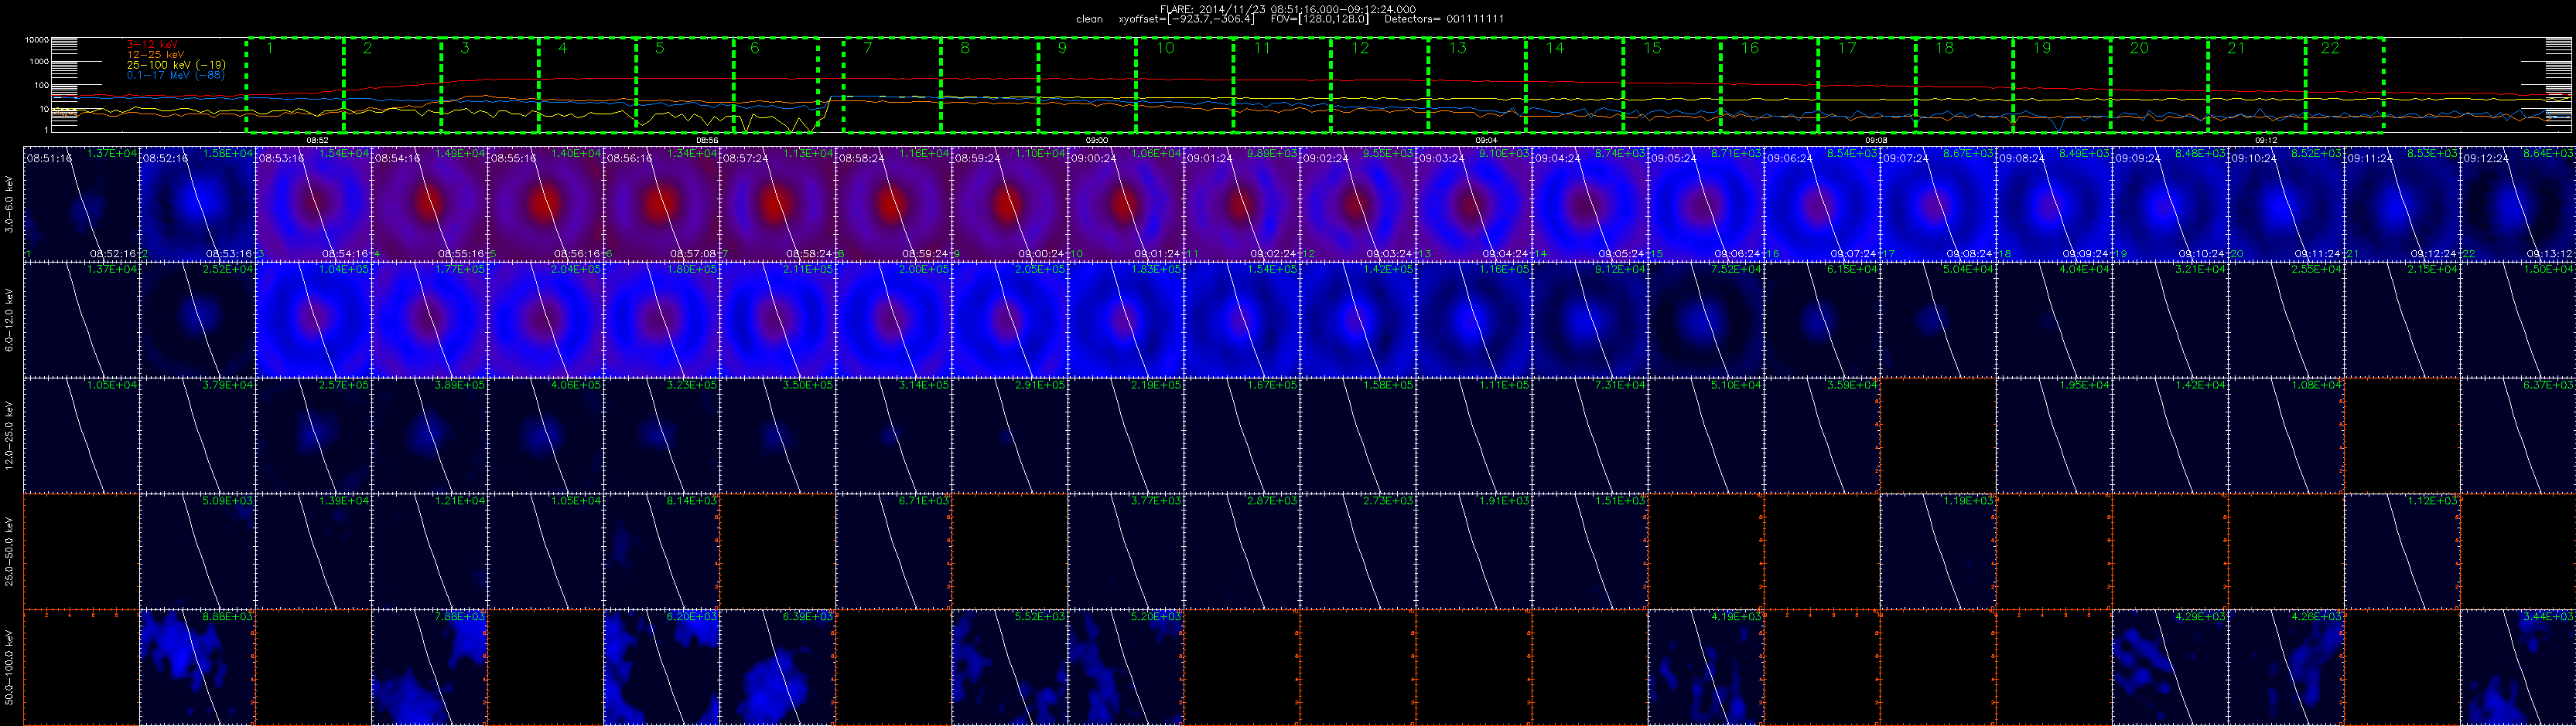2576x726 pixels.
Task: Select interval 7 box on the light curve
Action: coord(892,85)
